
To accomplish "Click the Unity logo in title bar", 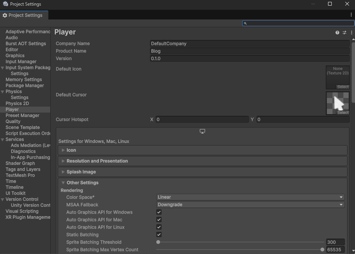I will pos(5,4).
